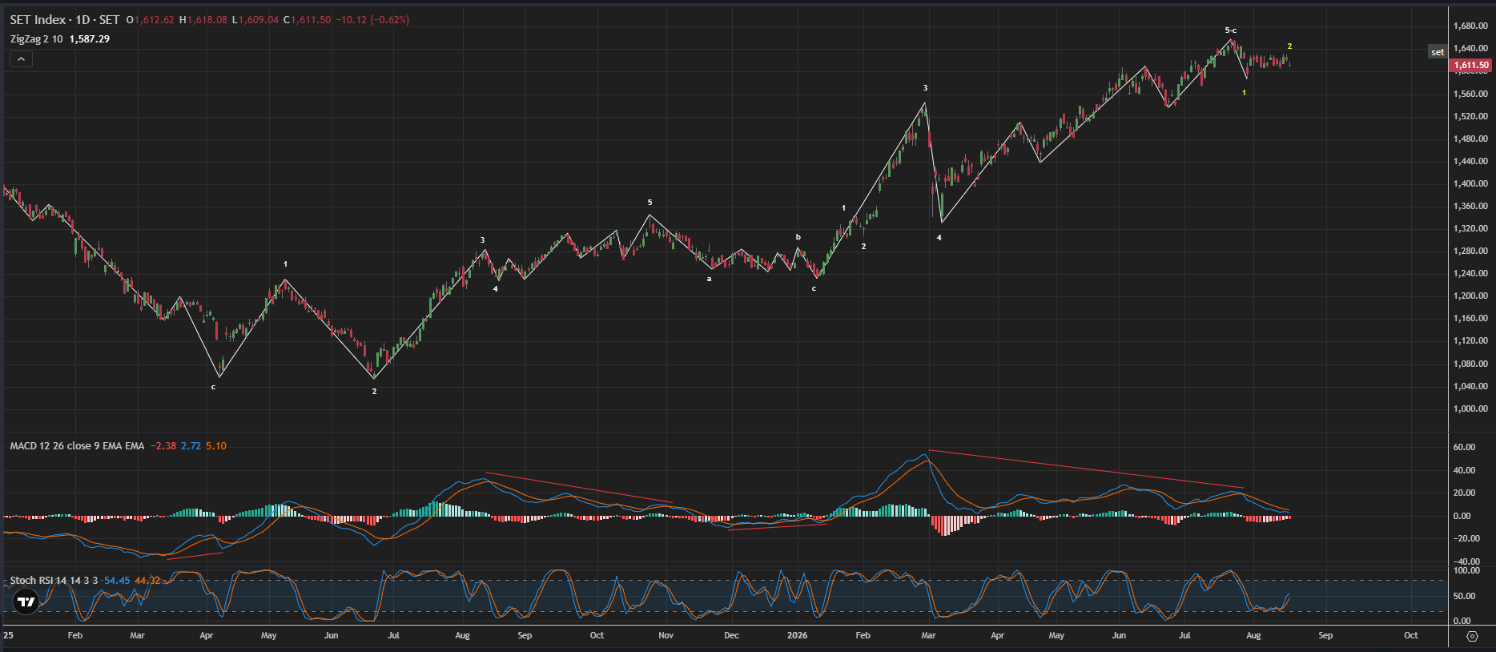Screen dimensions: 1496x652
Task: Click the 1,520.00 price axis label
Action: (x=1470, y=116)
